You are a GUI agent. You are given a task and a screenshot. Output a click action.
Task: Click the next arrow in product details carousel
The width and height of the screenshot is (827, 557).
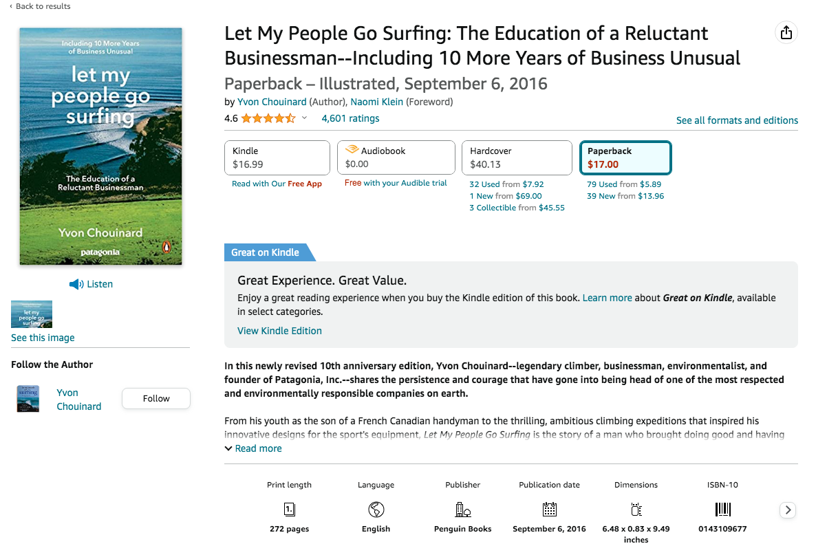[x=787, y=510]
